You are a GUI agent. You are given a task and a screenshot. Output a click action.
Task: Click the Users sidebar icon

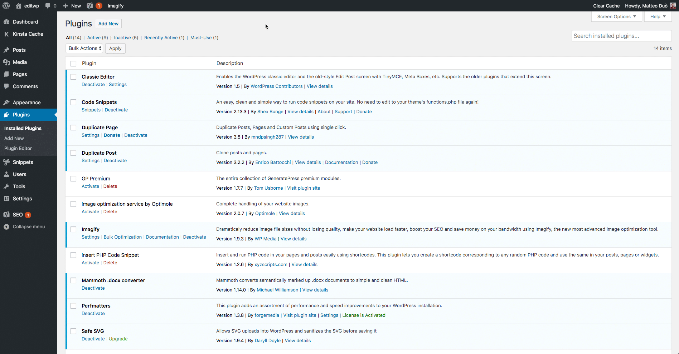point(7,174)
